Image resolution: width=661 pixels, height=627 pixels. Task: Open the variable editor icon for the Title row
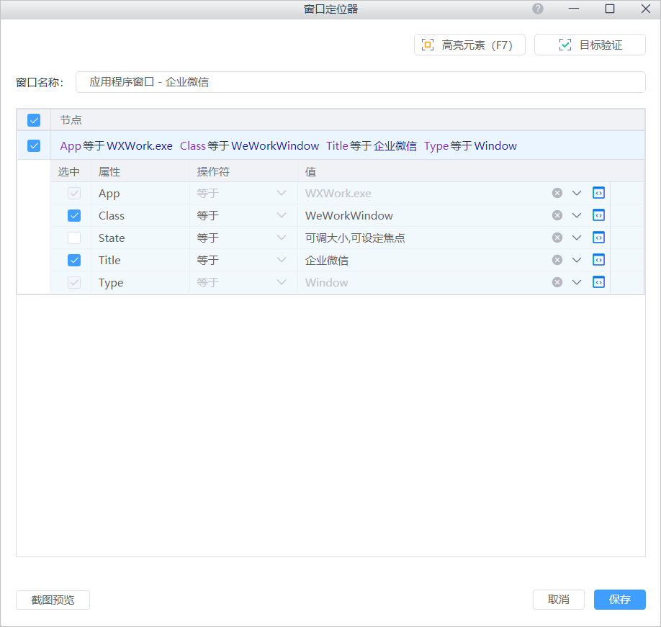pyautogui.click(x=598, y=260)
